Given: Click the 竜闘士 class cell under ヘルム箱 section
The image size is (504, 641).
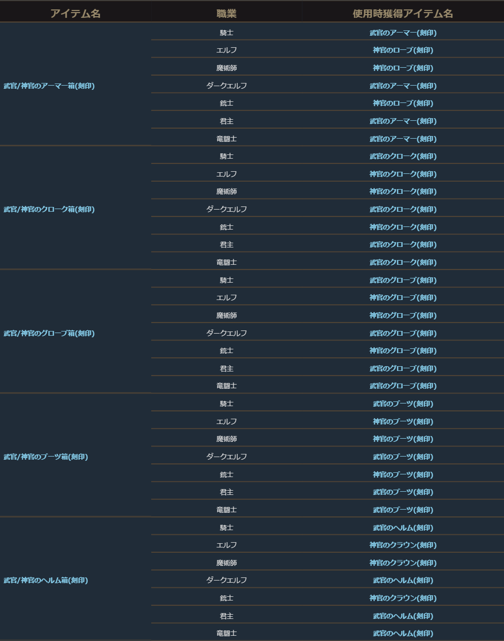Looking at the screenshot, I should tap(226, 633).
